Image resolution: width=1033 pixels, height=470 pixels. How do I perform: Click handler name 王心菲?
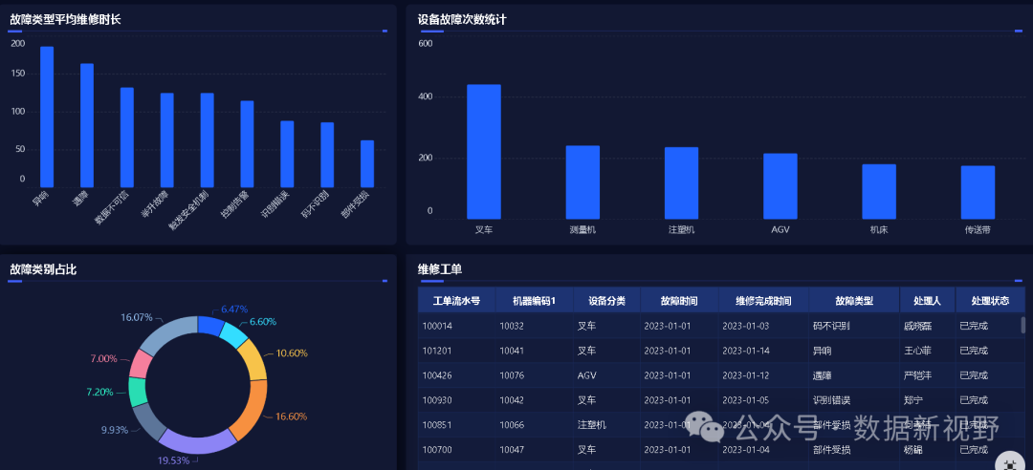point(917,351)
